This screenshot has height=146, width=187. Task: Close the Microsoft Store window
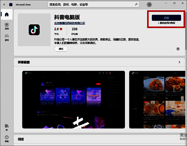click(183, 3)
